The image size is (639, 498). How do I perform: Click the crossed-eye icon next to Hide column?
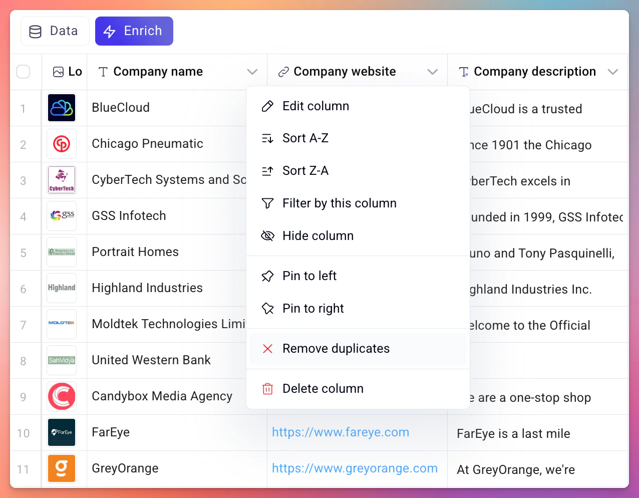click(x=268, y=236)
